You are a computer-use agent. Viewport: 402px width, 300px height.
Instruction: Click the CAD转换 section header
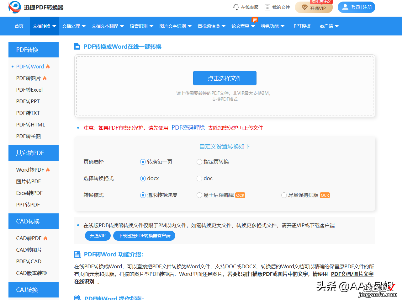click(34, 221)
